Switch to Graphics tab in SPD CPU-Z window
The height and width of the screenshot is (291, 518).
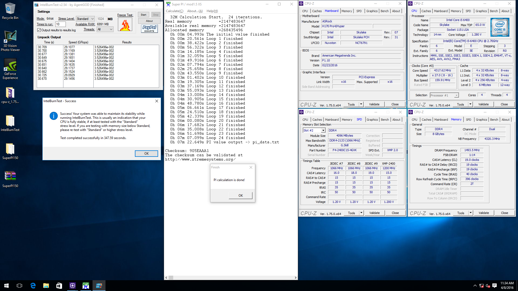click(x=372, y=120)
